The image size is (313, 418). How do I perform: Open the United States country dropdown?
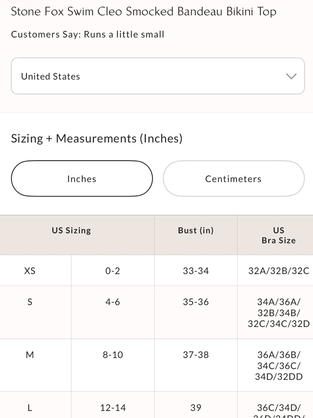pyautogui.click(x=158, y=76)
